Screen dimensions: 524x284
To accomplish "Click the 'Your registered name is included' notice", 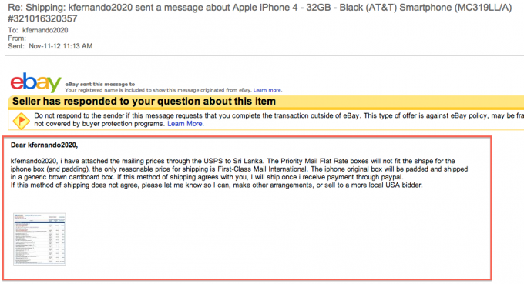I will pos(159,90).
